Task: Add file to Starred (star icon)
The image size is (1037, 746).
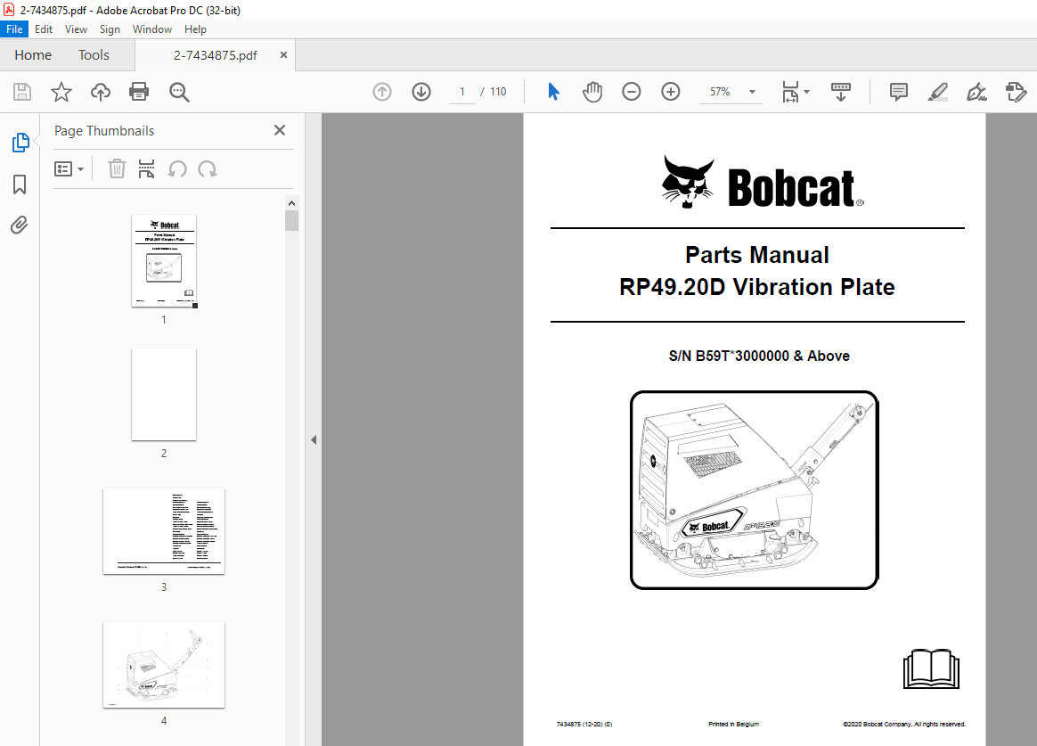Action: click(x=61, y=92)
